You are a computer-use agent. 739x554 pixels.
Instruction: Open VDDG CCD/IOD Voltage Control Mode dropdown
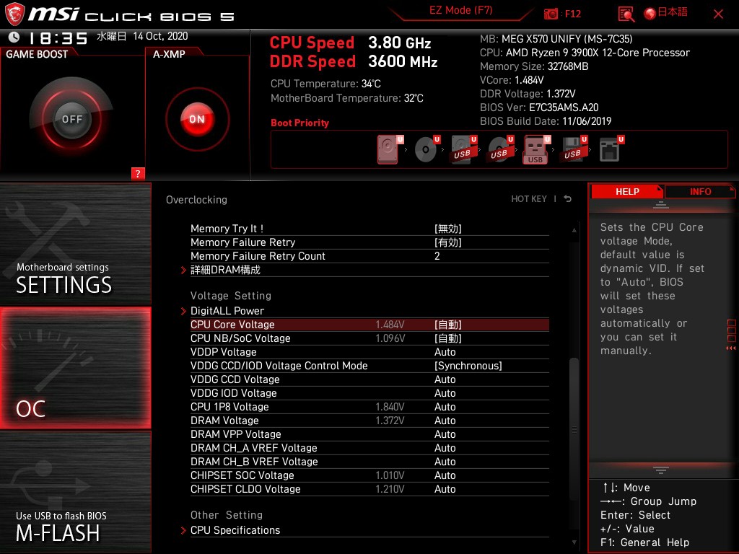[x=468, y=366]
